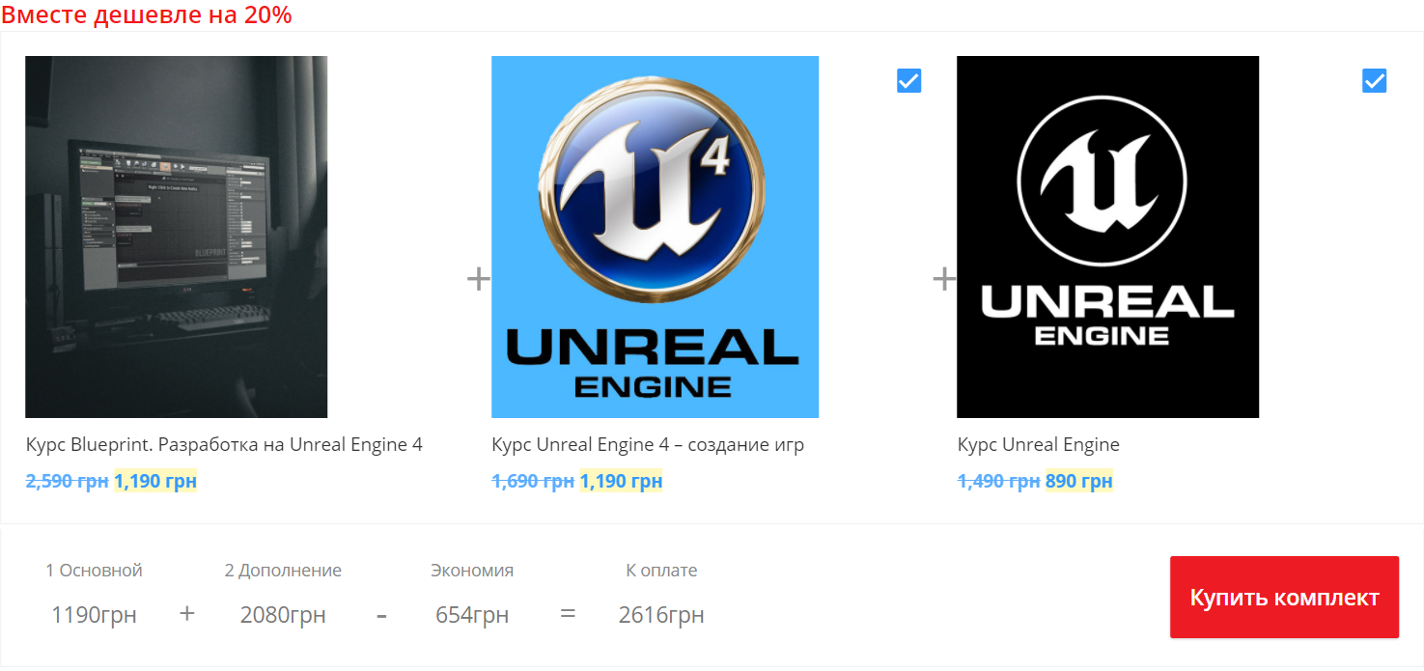Follow the Курс Unreal Engine title link
The height and width of the screenshot is (671, 1424).
(x=1039, y=445)
